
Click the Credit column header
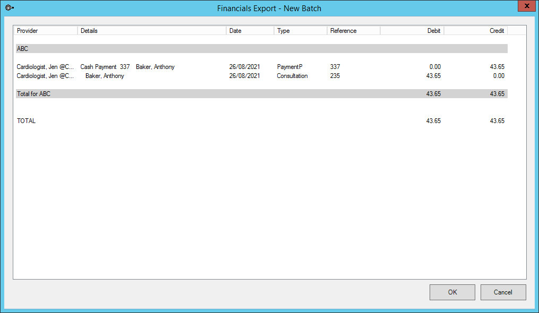(x=476, y=31)
